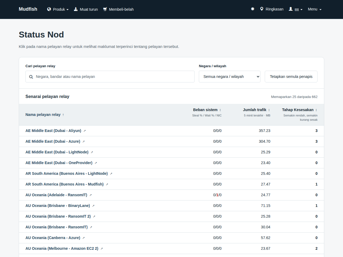Click the globe Produk icon

(x=49, y=9)
